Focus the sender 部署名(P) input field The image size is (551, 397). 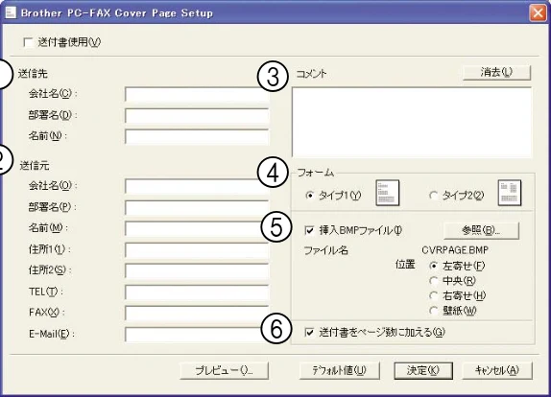(x=197, y=208)
